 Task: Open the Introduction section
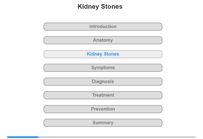(x=103, y=27)
